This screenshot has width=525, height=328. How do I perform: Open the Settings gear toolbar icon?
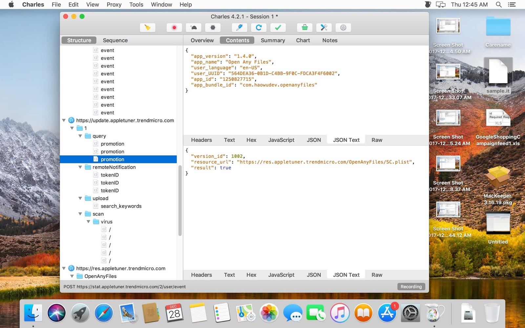(343, 28)
